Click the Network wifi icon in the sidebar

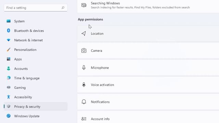(x=9, y=40)
